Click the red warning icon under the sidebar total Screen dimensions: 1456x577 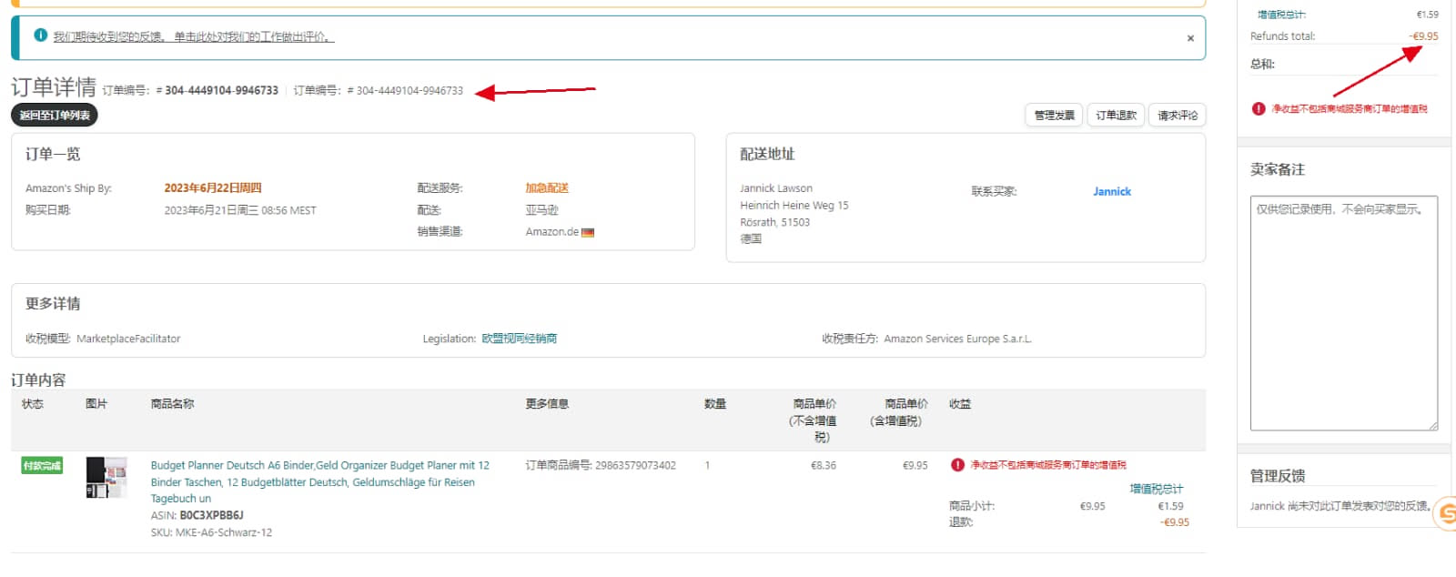(1259, 109)
